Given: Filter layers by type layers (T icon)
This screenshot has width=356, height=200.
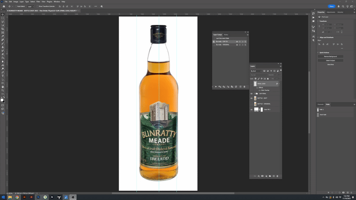Looking at the screenshot, I should coord(271,71).
